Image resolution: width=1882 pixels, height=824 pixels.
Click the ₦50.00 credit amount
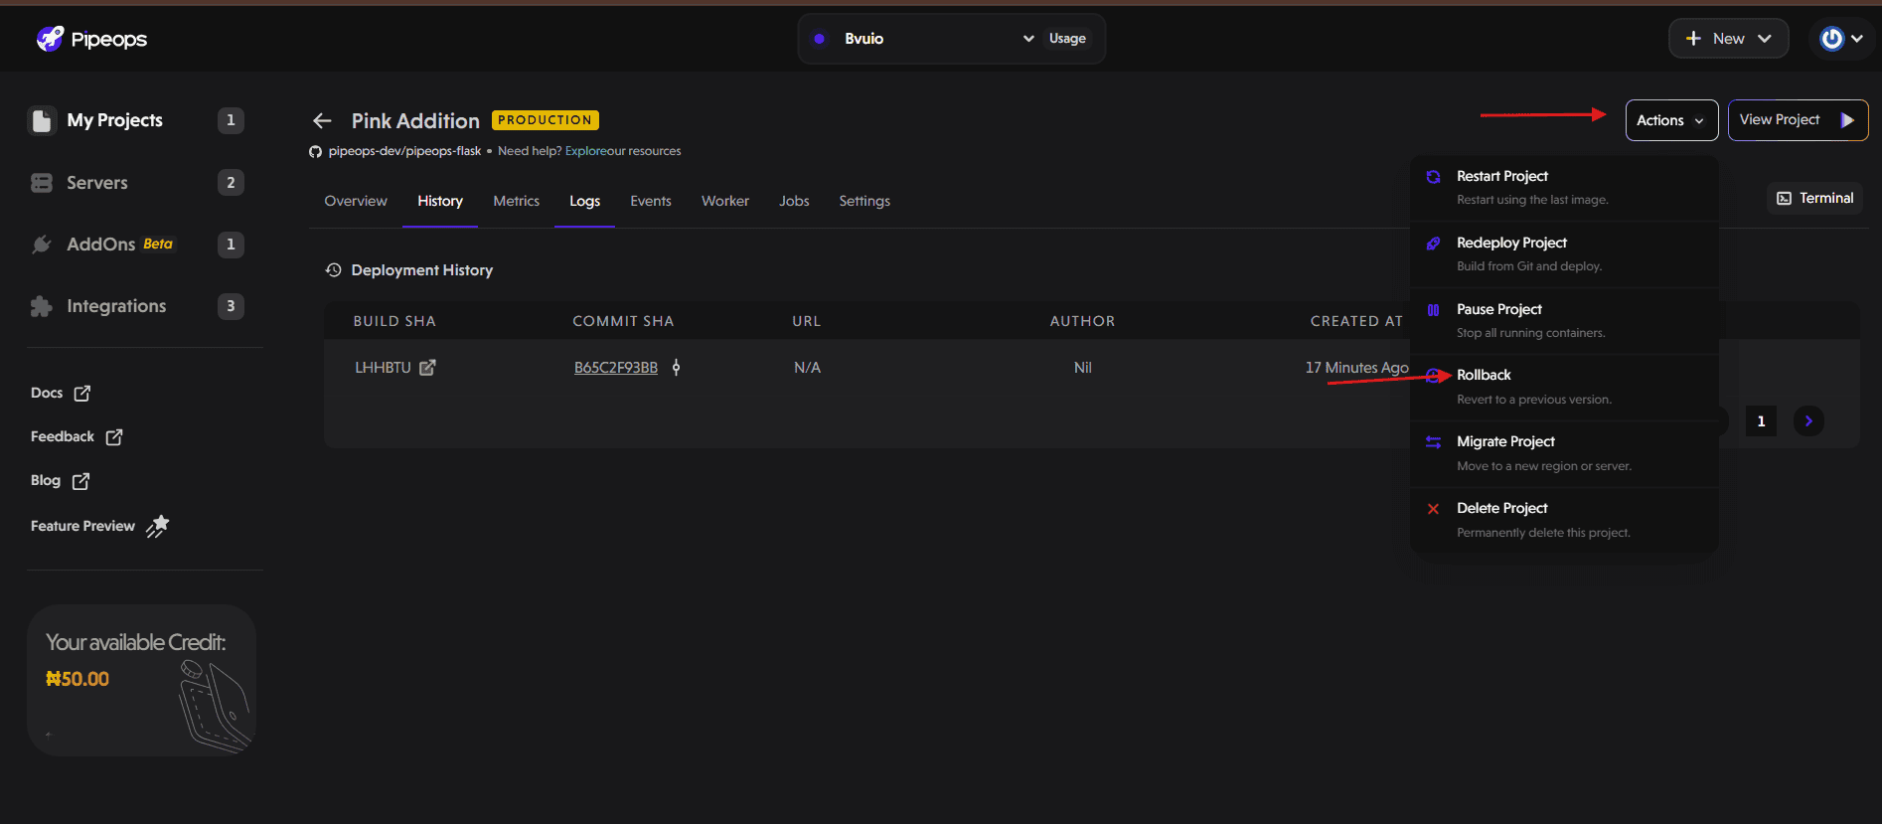pyautogui.click(x=78, y=679)
